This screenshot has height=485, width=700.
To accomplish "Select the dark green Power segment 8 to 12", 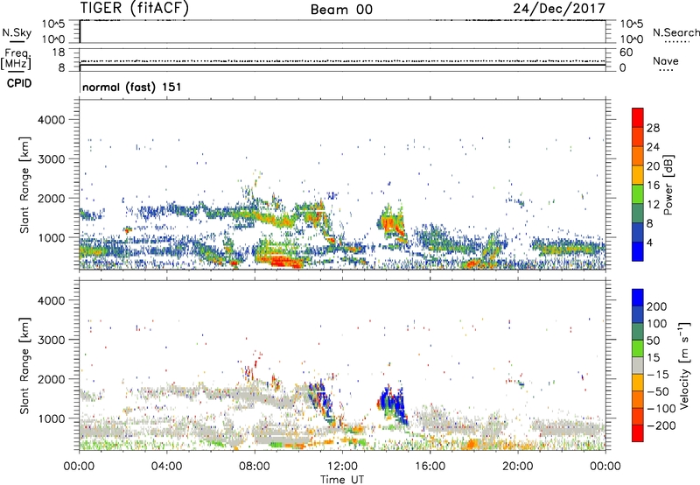I will coord(638,213).
